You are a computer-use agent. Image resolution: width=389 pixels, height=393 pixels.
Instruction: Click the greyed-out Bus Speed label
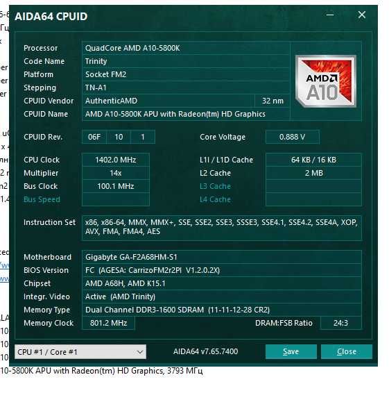(42, 199)
